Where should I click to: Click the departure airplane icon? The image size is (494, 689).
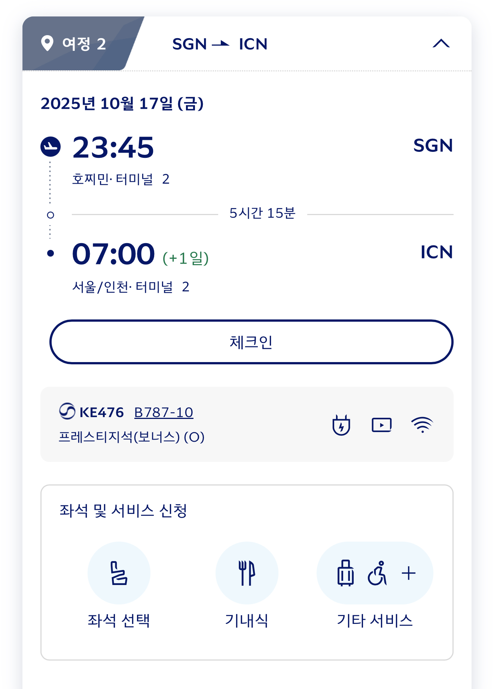pos(51,147)
